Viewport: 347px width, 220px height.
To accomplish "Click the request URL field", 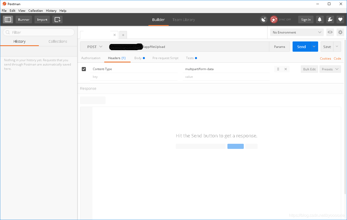I will (x=189, y=47).
